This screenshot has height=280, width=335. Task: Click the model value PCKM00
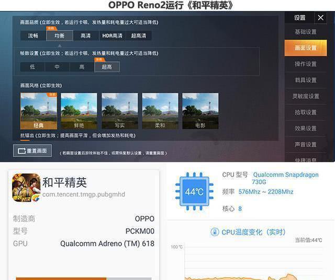coord(140,231)
